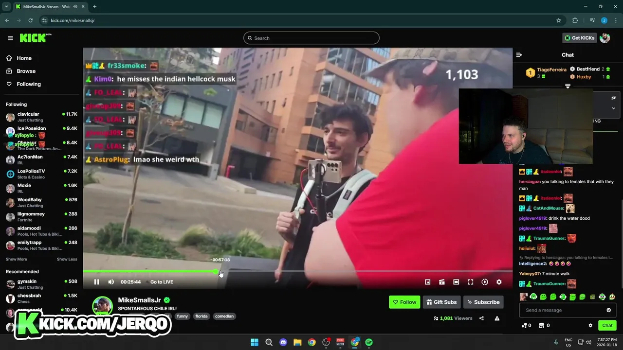Image resolution: width=623 pixels, height=350 pixels.
Task: Reload the page in Chrome
Action: click(30, 20)
